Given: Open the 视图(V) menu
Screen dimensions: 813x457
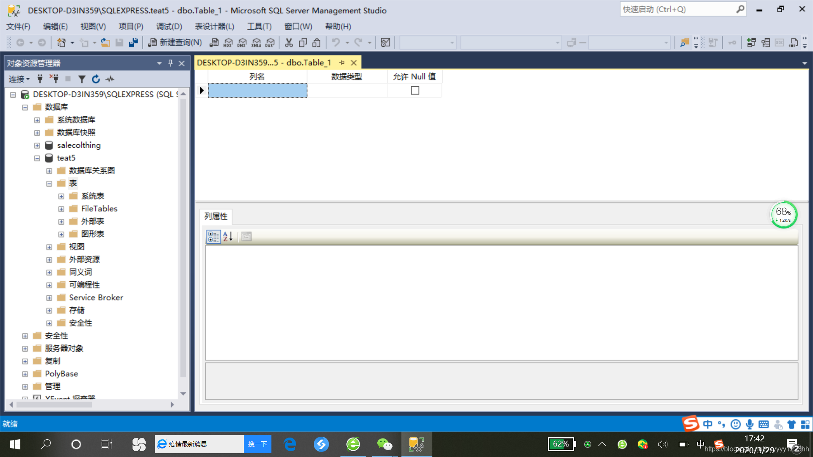Looking at the screenshot, I should (93, 26).
